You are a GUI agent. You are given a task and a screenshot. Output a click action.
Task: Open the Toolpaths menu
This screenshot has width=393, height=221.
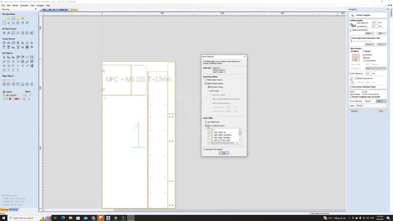24,6
